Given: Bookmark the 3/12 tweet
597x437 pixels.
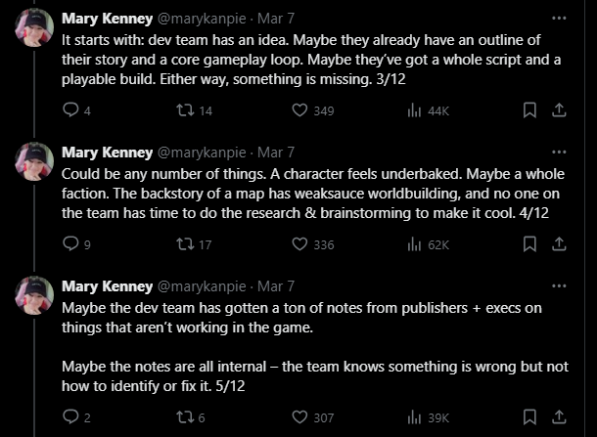Looking at the screenshot, I should [529, 110].
